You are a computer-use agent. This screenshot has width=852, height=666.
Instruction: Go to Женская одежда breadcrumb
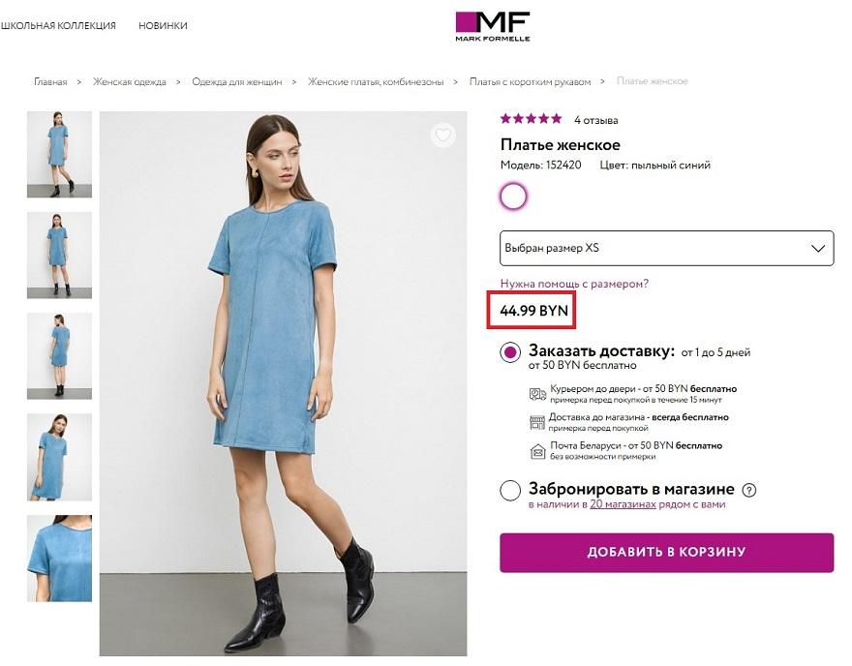(130, 82)
